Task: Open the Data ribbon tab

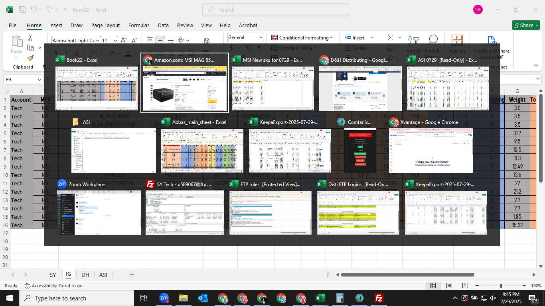Action: coord(163,25)
